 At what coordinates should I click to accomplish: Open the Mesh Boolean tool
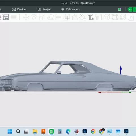click(x=67, y=17)
